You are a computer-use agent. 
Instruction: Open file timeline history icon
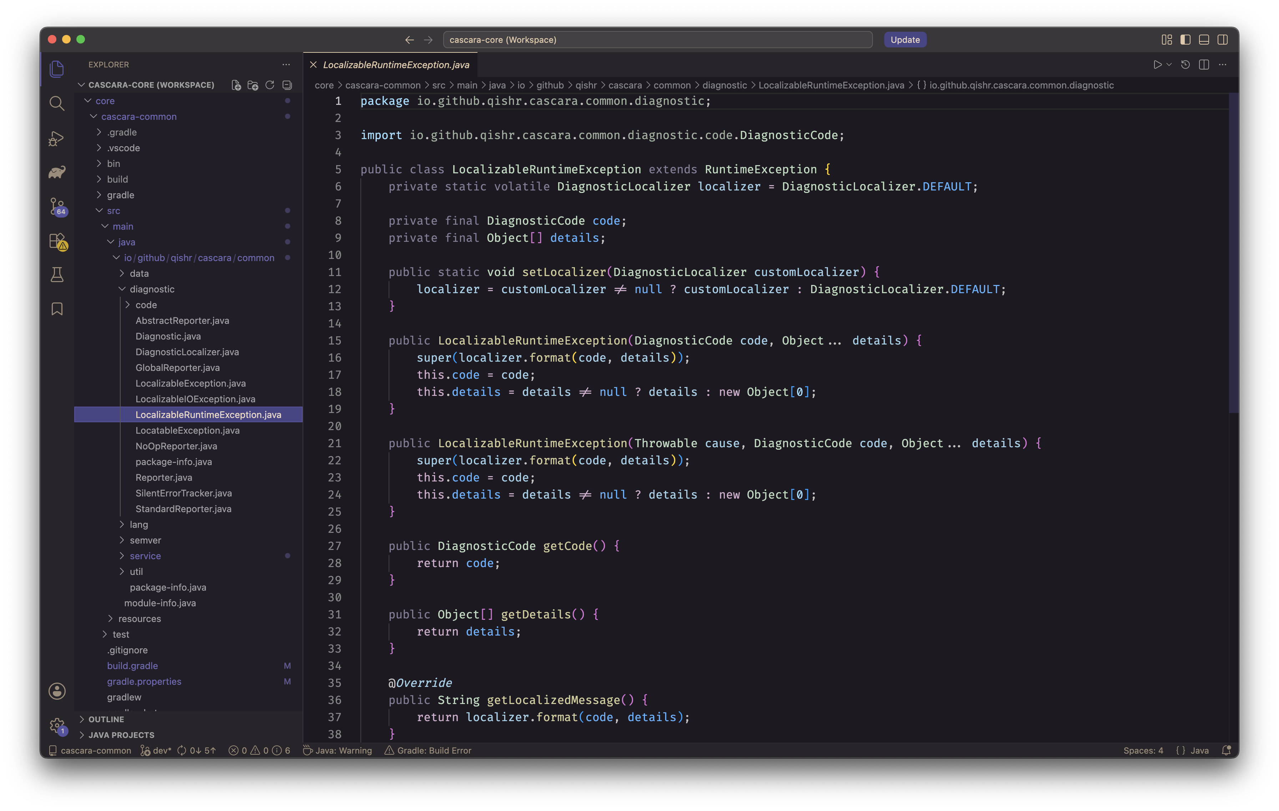point(1185,64)
